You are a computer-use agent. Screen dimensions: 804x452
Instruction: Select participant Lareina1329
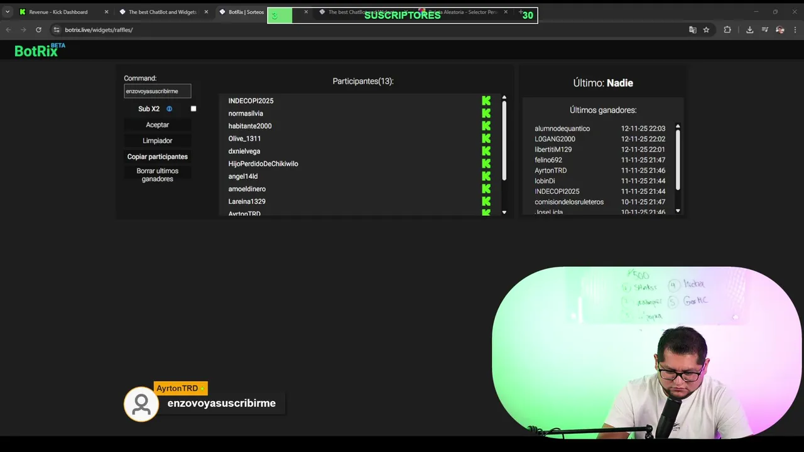[x=247, y=202]
